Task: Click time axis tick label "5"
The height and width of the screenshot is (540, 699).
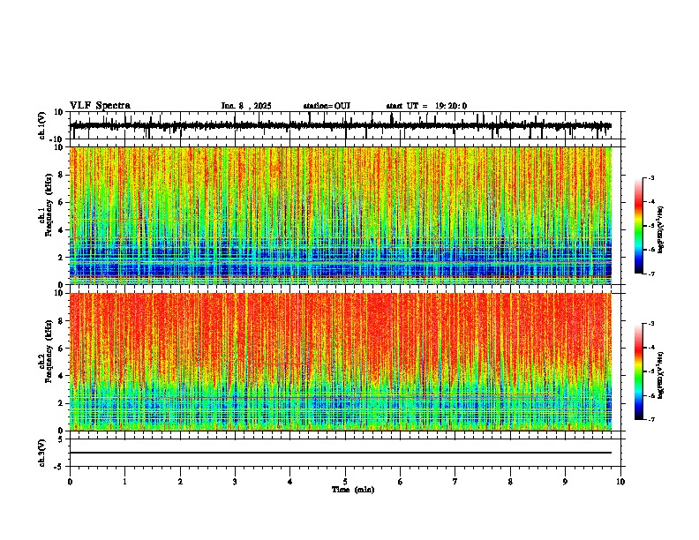Action: tap(345, 482)
